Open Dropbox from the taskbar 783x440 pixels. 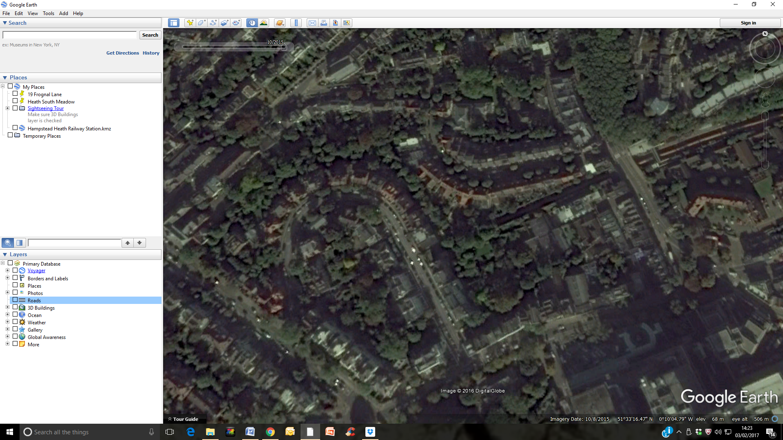pyautogui.click(x=370, y=432)
